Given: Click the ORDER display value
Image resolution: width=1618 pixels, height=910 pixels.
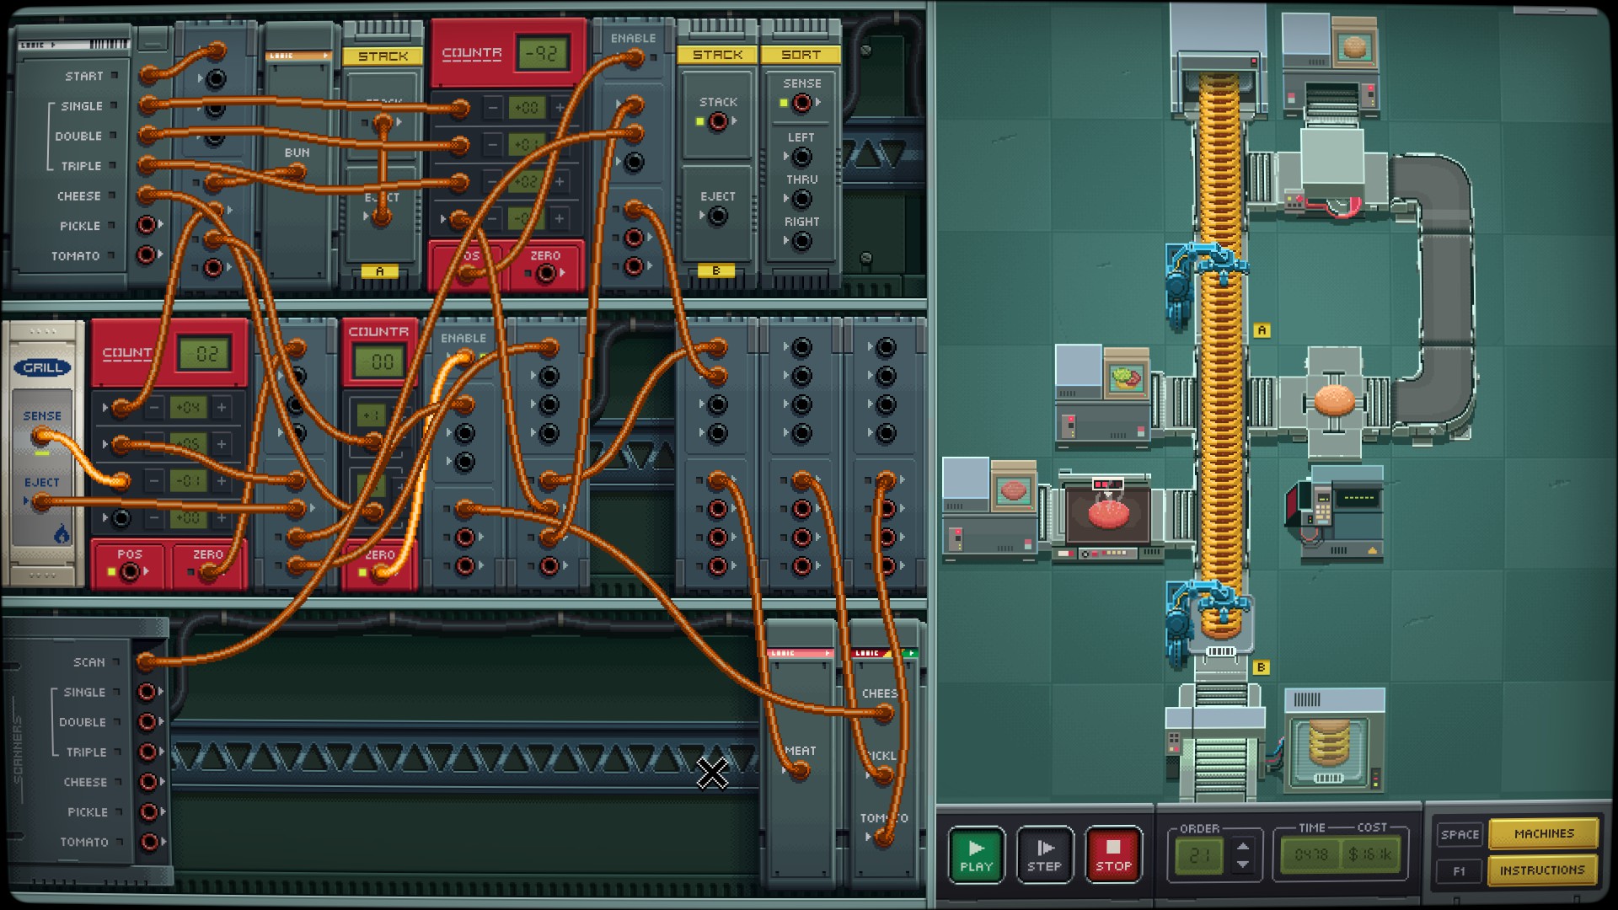Looking at the screenshot, I should coord(1198,856).
